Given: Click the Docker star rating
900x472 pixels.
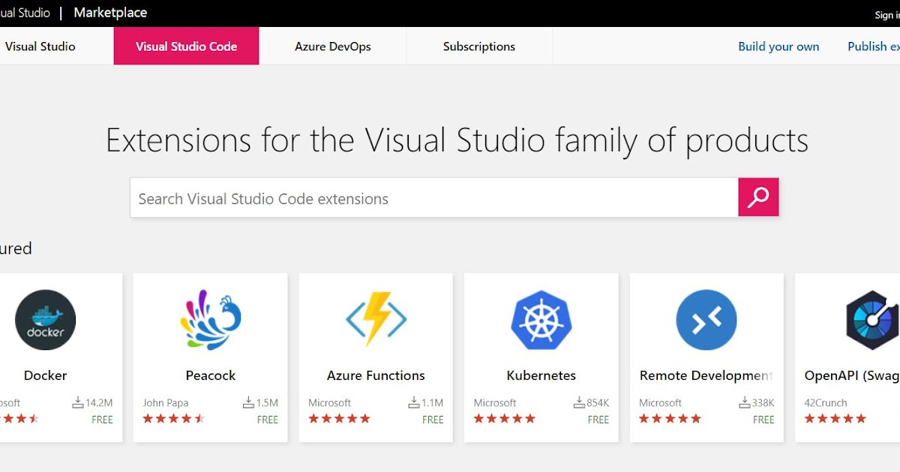Looking at the screenshot, I should (19, 419).
